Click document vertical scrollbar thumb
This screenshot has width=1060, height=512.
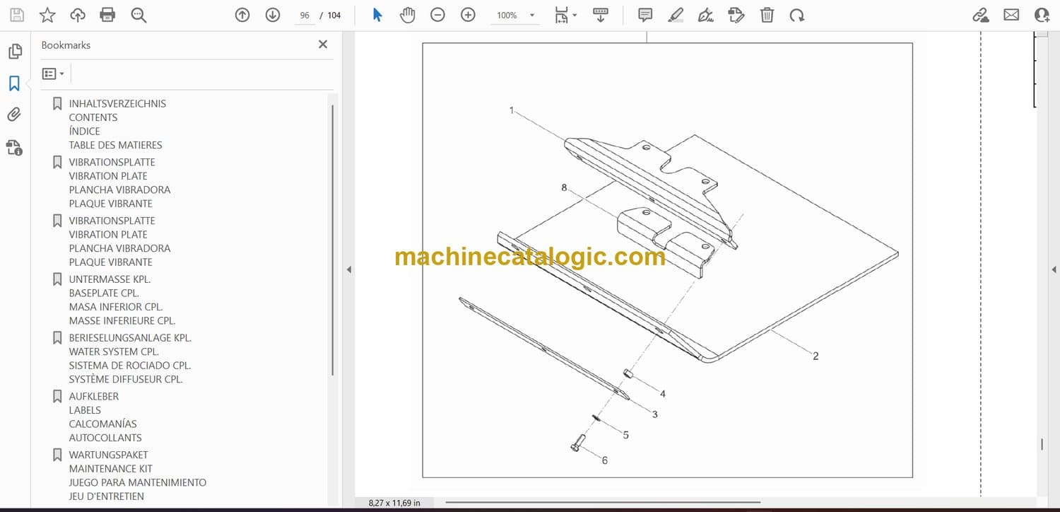click(1042, 444)
